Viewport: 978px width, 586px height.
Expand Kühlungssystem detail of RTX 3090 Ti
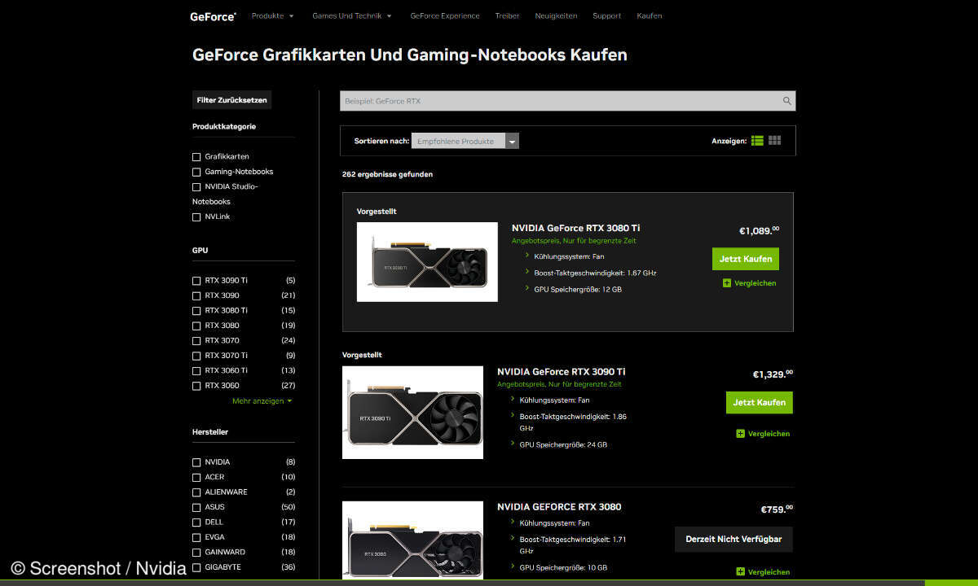click(x=513, y=399)
